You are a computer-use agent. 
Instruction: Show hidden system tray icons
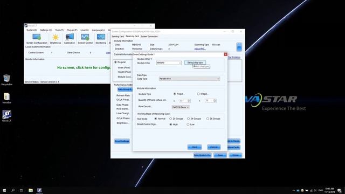[x=293, y=190]
